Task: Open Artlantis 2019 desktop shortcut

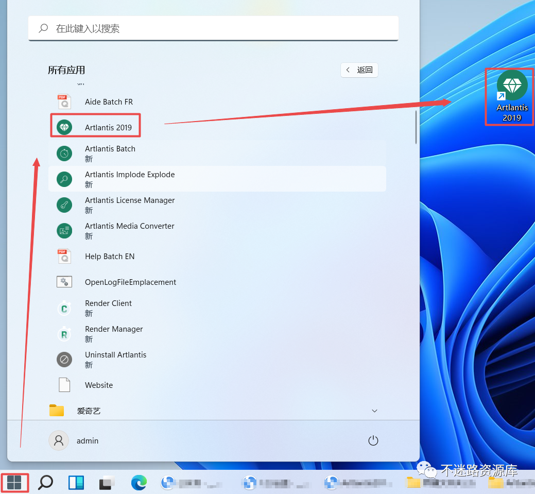Action: pos(512,96)
